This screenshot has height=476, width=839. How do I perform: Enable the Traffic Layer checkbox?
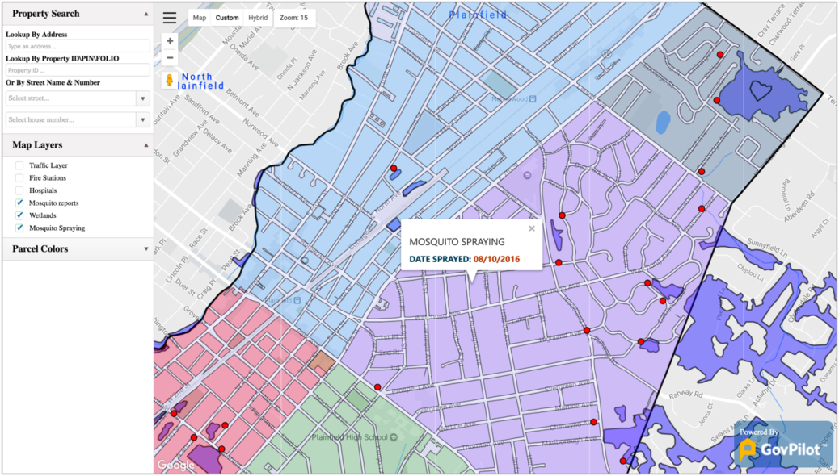(19, 165)
